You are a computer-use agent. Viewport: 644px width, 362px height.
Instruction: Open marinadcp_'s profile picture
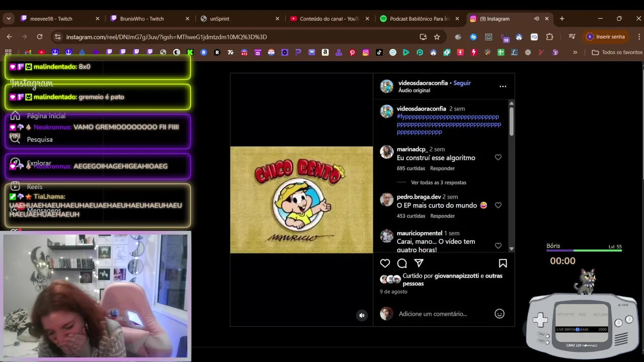click(386, 152)
